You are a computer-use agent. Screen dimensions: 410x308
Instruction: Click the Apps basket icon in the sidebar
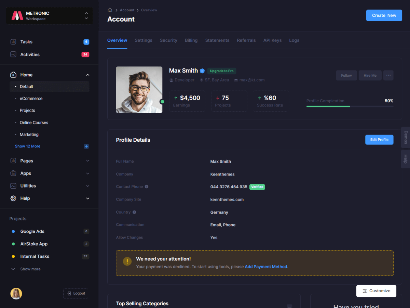(13, 174)
